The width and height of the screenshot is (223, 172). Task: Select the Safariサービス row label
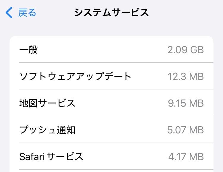(51, 156)
